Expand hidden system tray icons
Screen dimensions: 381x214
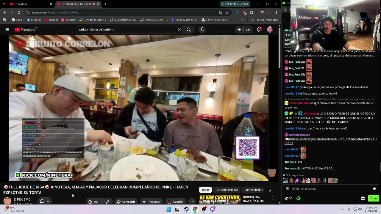tap(342, 209)
